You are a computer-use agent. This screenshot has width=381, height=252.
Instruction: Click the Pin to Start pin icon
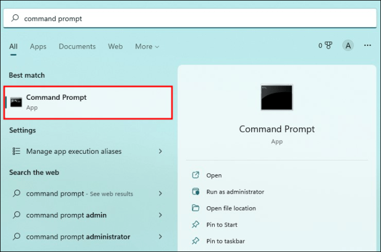[195, 224]
